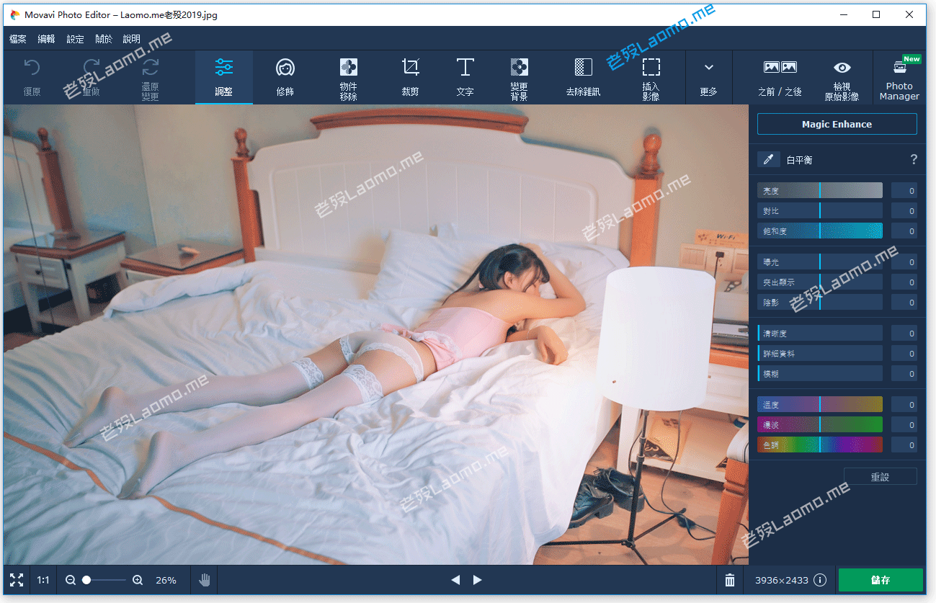Screen dimensions: 936x603
Task: Click the Sharpness (清晰度) value field
Action: pos(904,334)
